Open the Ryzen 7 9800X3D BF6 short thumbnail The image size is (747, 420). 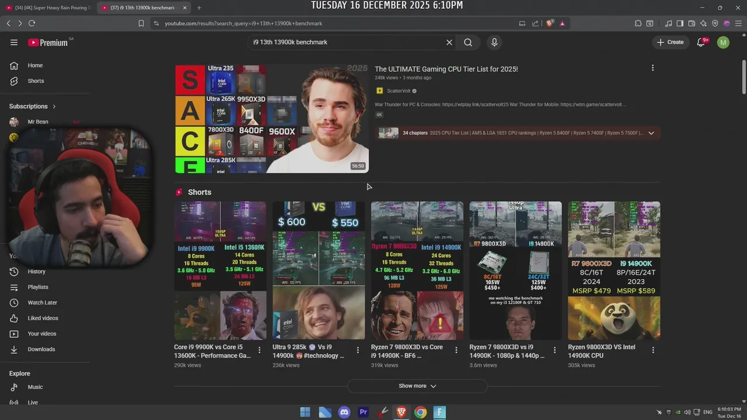tap(417, 271)
